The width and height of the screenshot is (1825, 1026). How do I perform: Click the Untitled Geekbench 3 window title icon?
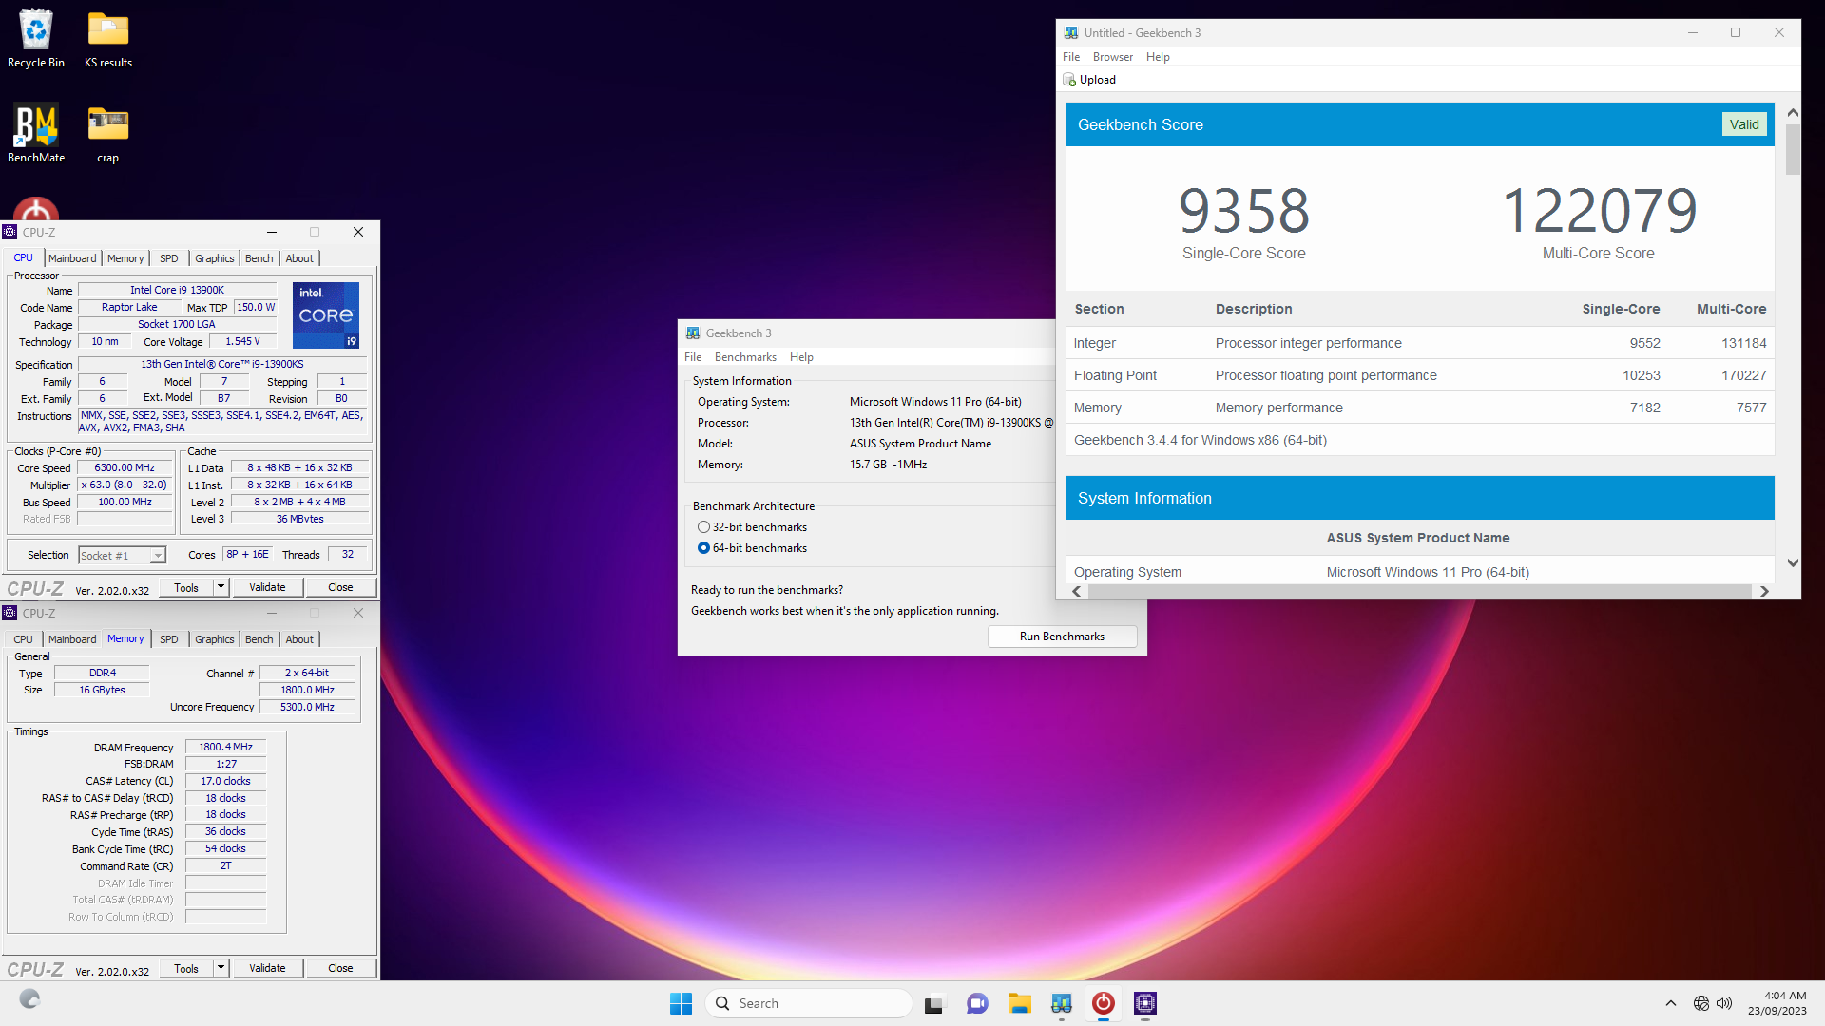coord(1071,32)
